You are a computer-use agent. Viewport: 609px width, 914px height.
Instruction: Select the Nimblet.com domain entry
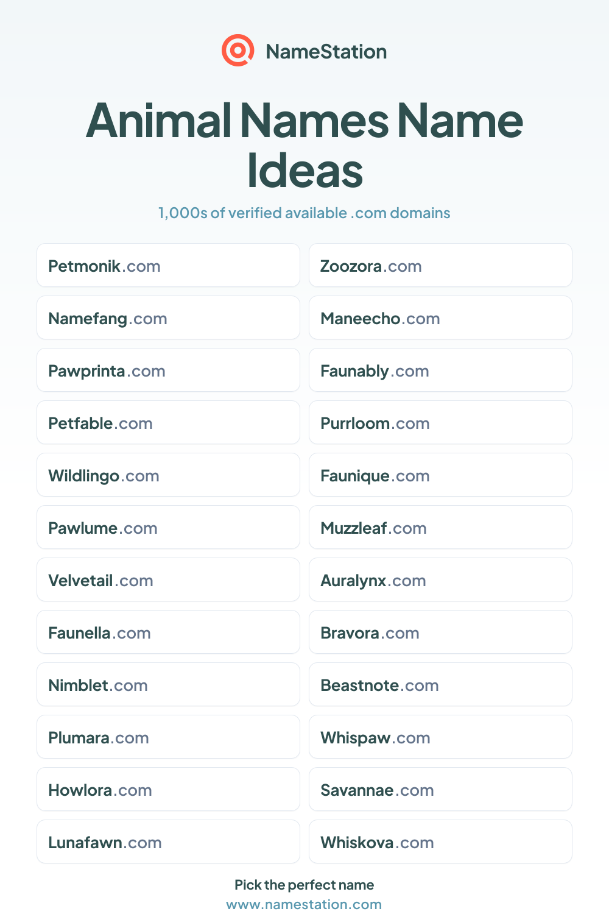point(168,684)
